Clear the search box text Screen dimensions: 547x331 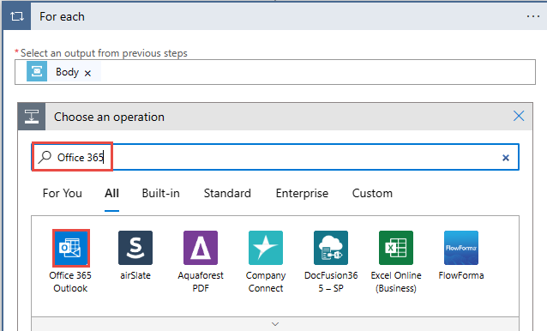pos(506,158)
